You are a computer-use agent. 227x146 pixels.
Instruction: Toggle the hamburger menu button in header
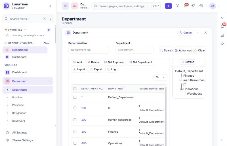coord(66,6)
